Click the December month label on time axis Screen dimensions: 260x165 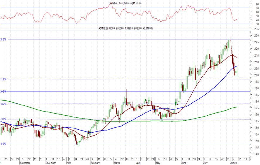(x=51, y=163)
